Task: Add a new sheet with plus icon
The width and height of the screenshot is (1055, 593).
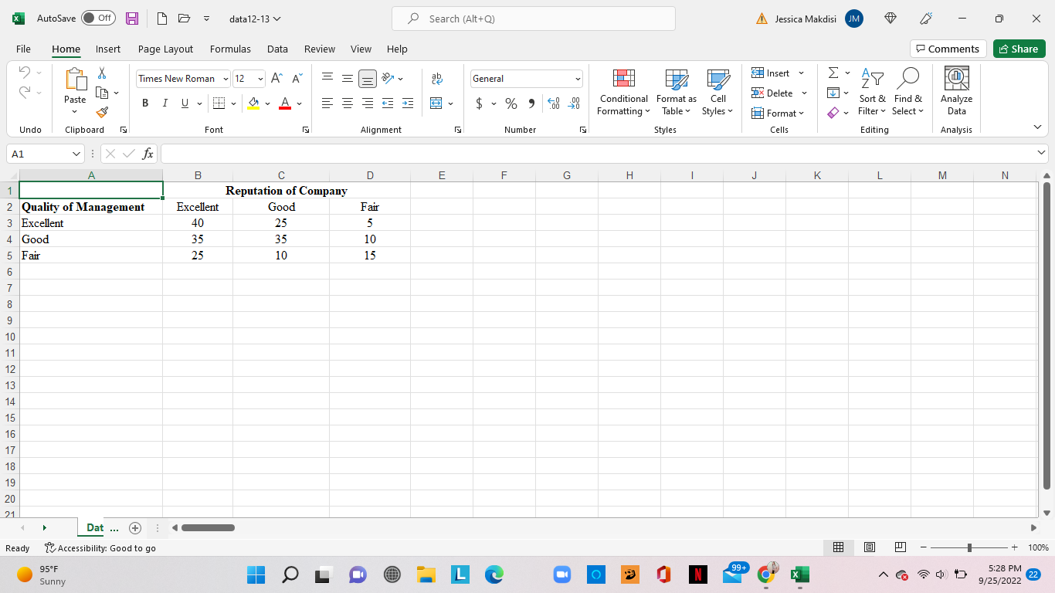Action: (135, 528)
